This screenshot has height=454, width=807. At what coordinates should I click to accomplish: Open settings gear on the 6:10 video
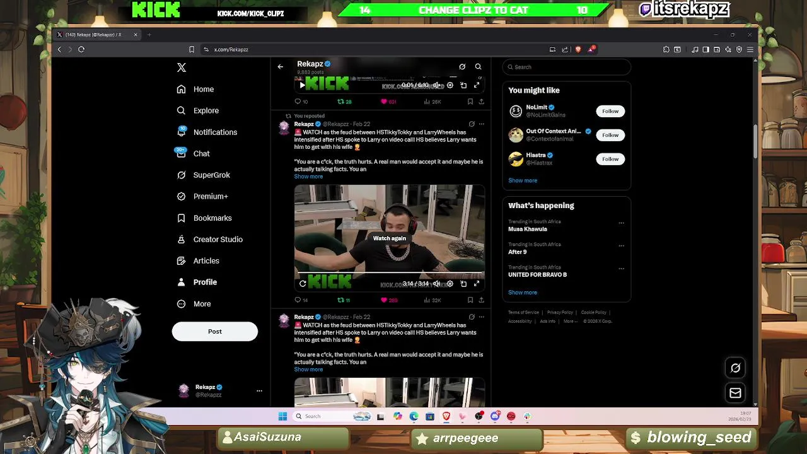point(450,85)
